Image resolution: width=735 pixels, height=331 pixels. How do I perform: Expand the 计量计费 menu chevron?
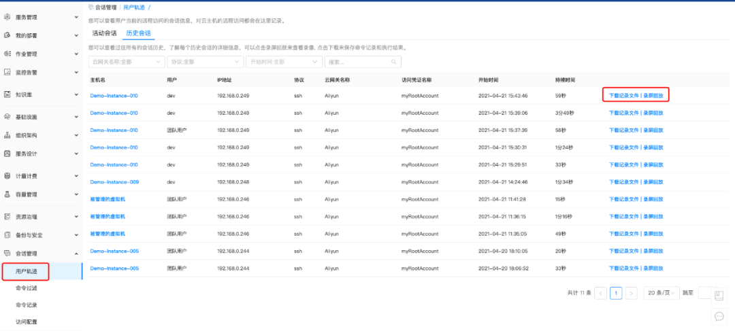[76, 176]
